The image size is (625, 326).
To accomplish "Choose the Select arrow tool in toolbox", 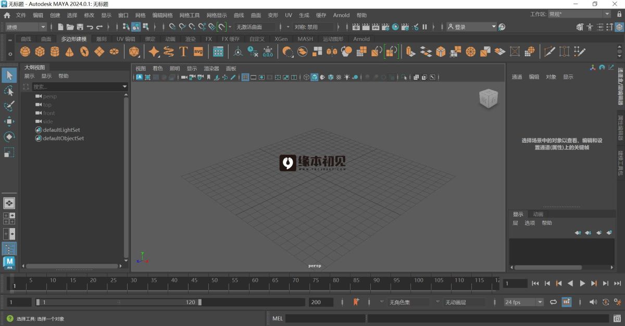I will tap(9, 76).
